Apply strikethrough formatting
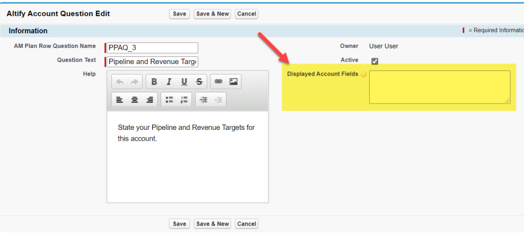524x233 pixels. coord(199,81)
